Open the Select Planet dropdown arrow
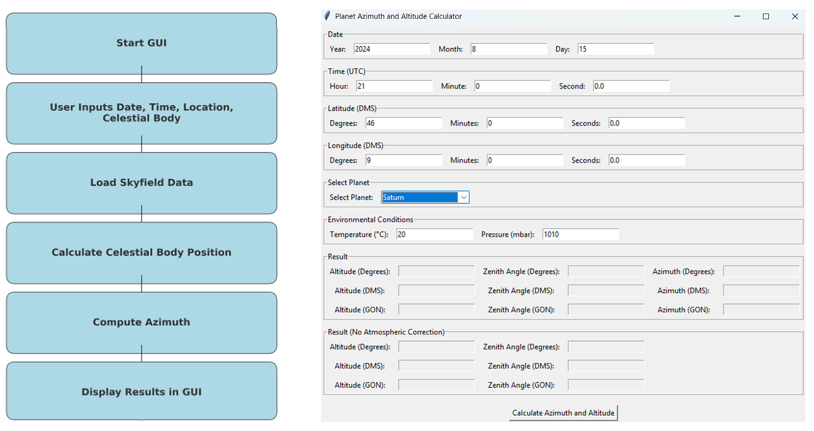 pyautogui.click(x=464, y=197)
